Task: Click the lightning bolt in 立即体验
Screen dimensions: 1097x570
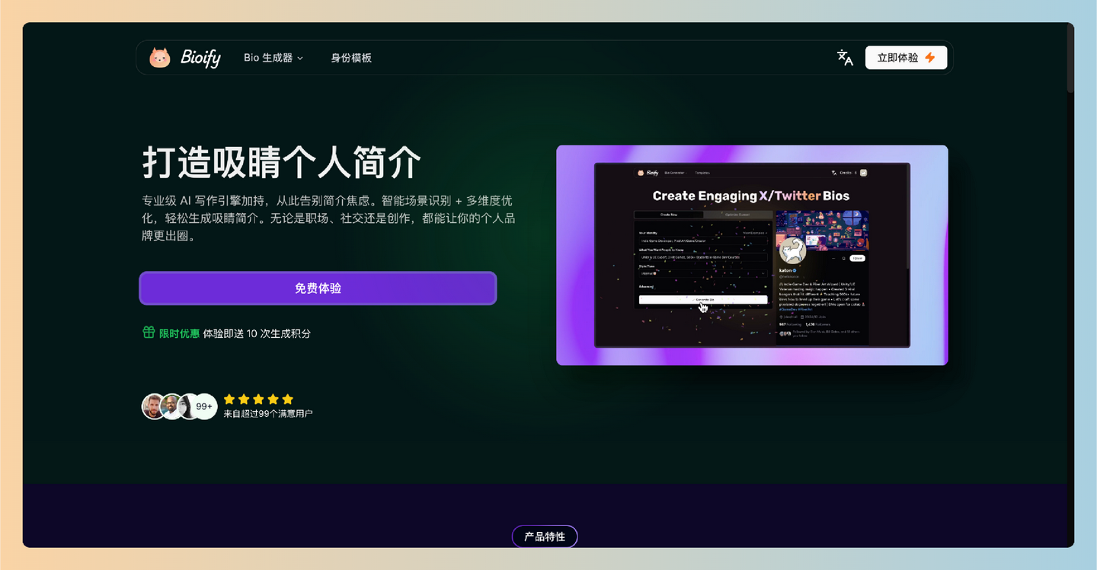Action: (x=929, y=58)
